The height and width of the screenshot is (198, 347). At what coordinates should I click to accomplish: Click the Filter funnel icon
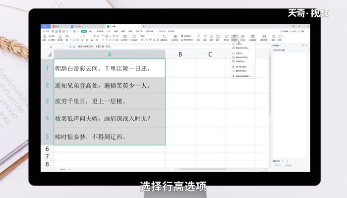(x=205, y=37)
